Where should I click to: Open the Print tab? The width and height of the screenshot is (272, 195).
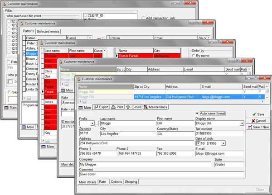[x=119, y=107]
